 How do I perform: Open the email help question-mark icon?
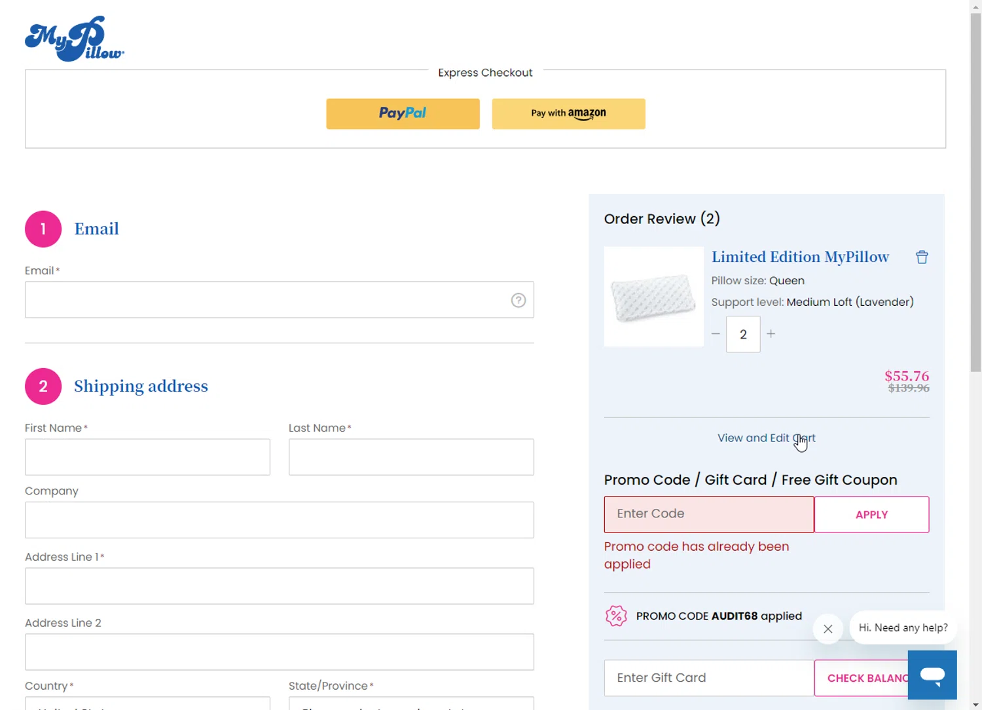coord(518,300)
